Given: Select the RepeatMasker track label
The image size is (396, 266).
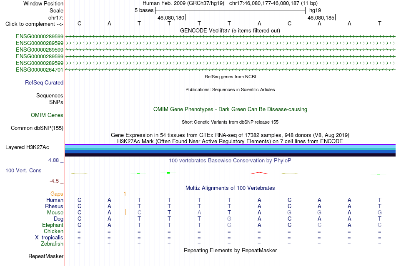Looking at the screenshot, I should click(x=46, y=256).
